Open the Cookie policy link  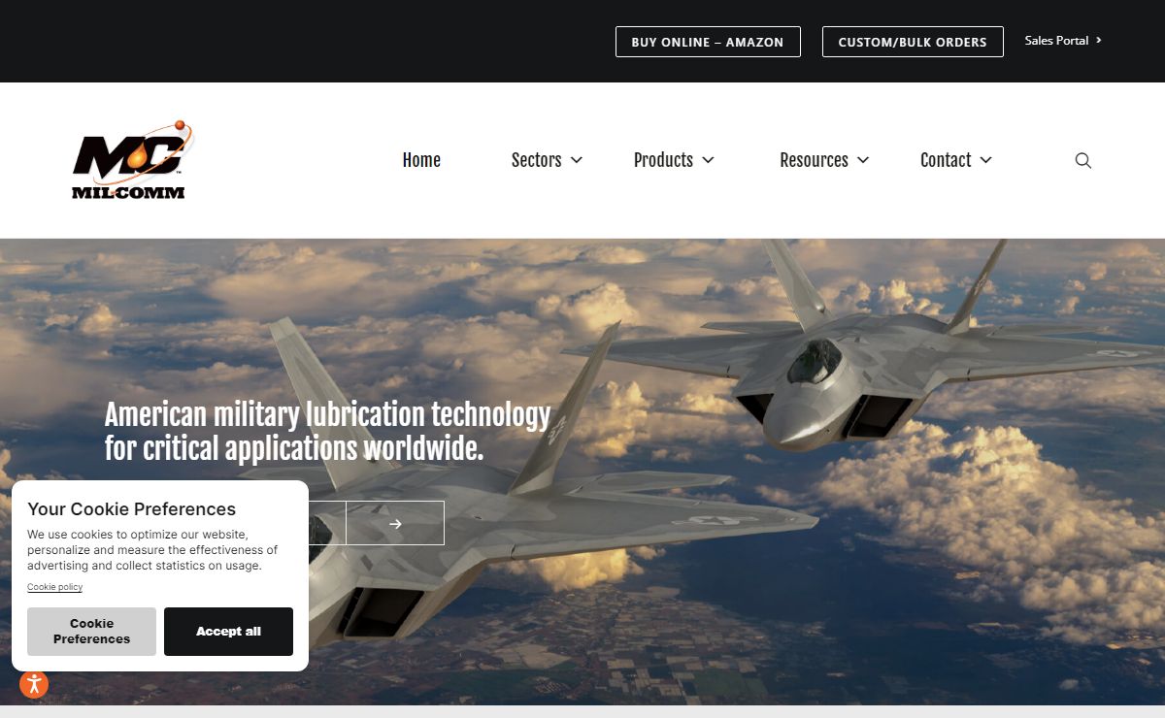point(54,587)
